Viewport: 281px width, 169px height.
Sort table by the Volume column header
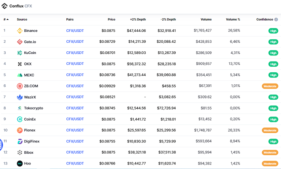pyautogui.click(x=206, y=19)
